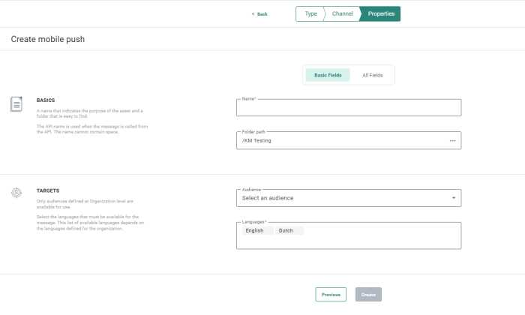Image resolution: width=525 pixels, height=315 pixels.
Task: Open the Select an audience dropdown
Action: click(x=348, y=198)
